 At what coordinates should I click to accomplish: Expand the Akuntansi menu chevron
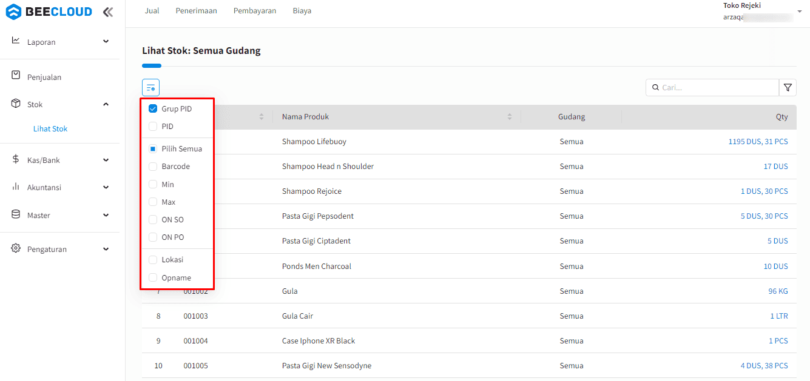pos(106,187)
